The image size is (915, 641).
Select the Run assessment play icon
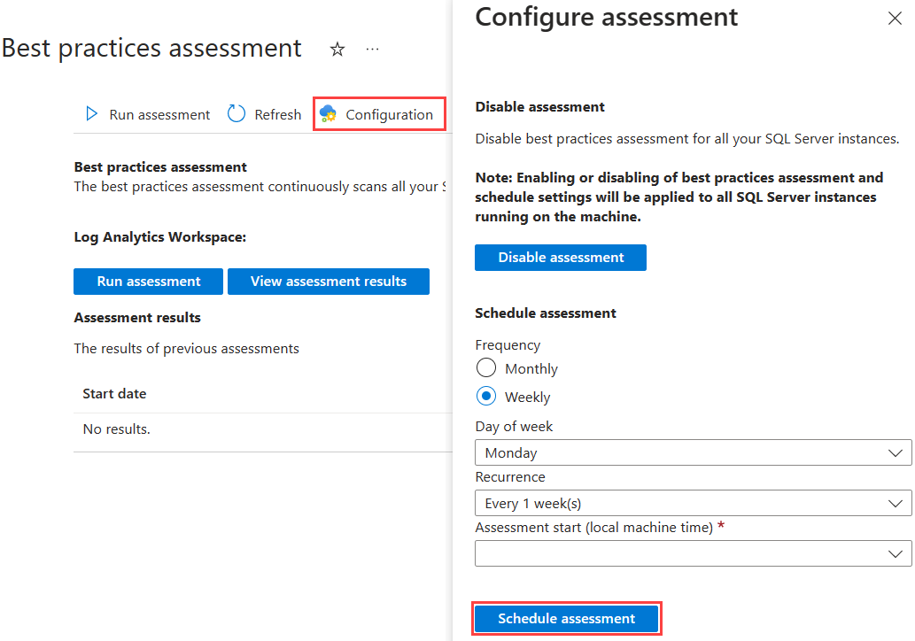coord(91,114)
